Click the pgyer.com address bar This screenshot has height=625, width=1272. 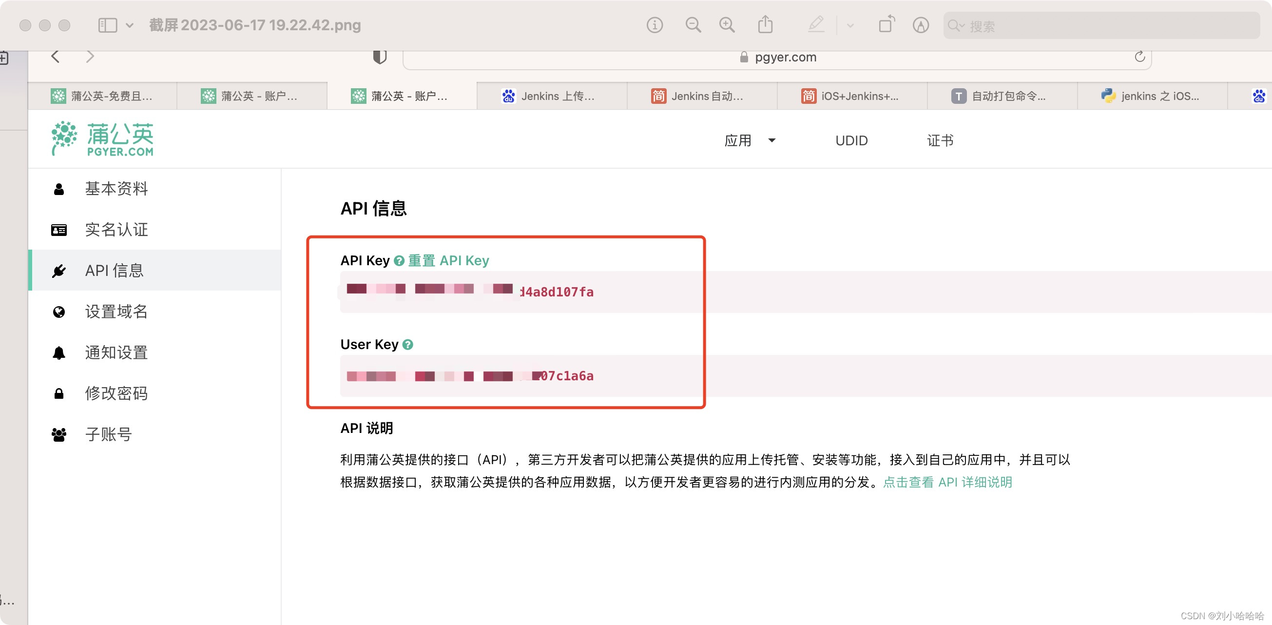pyautogui.click(x=778, y=58)
